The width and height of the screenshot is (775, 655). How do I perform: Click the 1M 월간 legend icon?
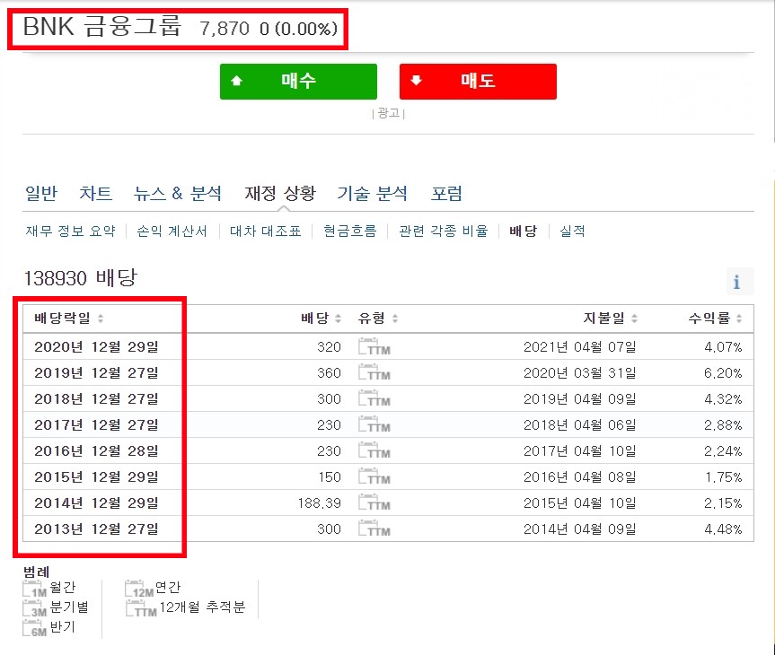click(35, 589)
